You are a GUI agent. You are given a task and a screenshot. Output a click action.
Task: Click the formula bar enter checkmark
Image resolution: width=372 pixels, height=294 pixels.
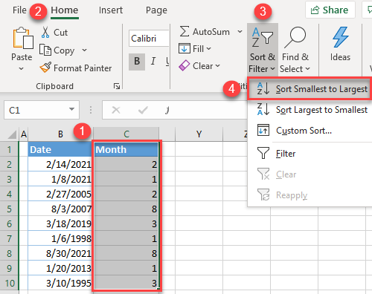[143, 110]
